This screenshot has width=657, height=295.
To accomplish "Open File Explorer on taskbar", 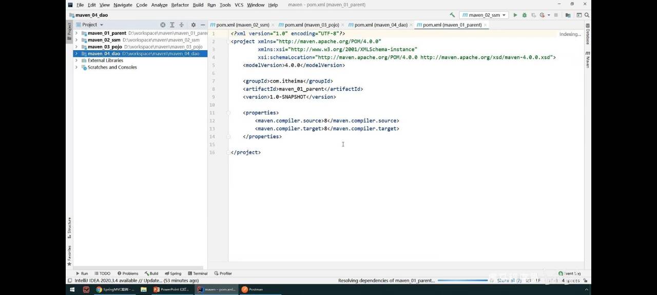I will (x=144, y=289).
